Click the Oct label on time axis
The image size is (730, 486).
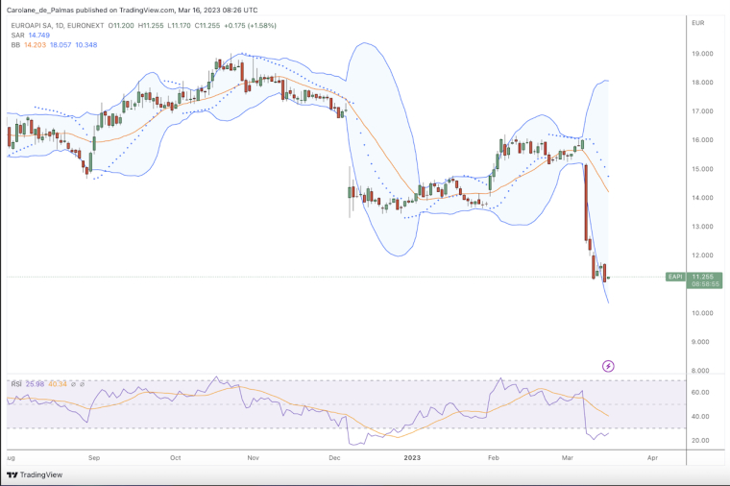(174, 458)
